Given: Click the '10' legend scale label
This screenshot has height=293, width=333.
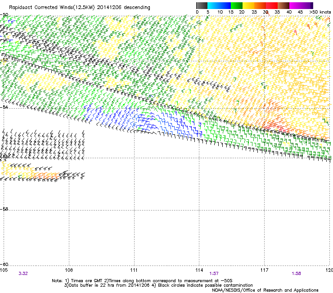Looking at the screenshot, I should [x=220, y=12].
